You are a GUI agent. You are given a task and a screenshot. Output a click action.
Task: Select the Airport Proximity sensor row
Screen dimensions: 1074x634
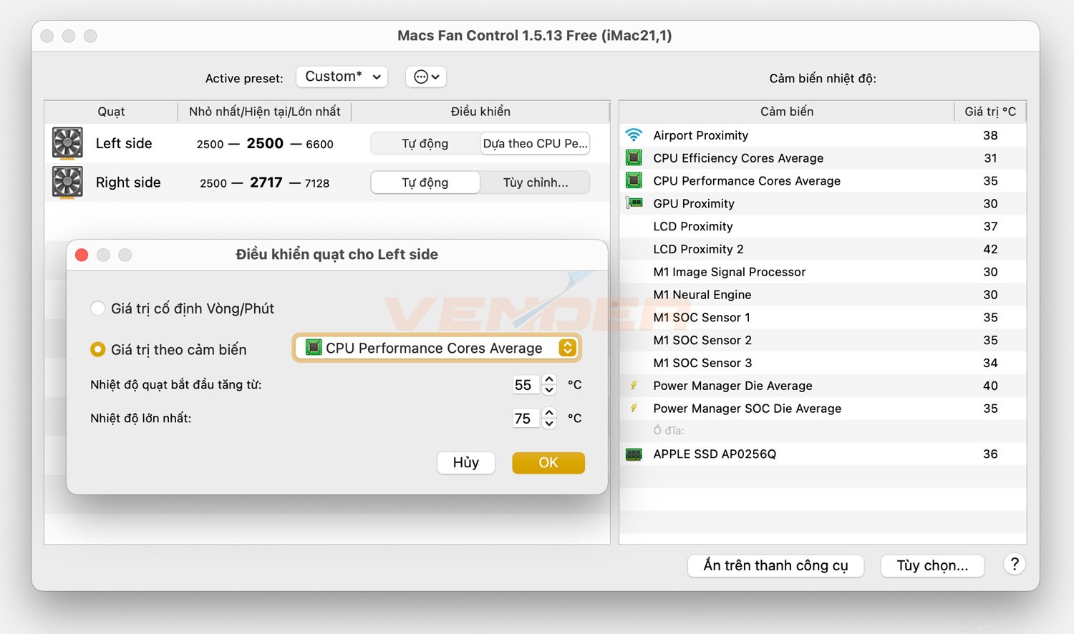click(823, 135)
